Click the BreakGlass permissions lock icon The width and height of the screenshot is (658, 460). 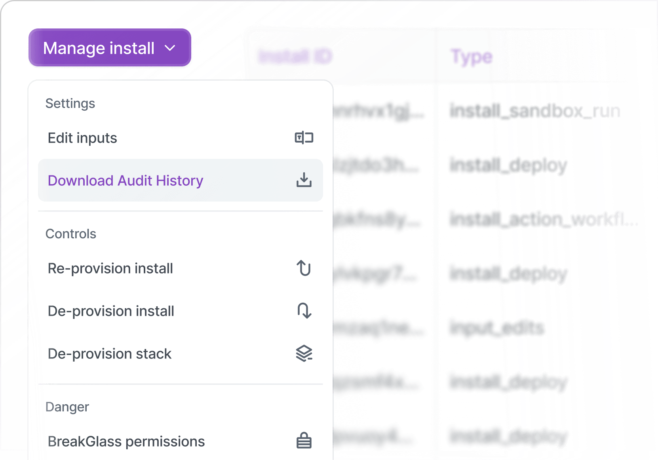point(304,441)
